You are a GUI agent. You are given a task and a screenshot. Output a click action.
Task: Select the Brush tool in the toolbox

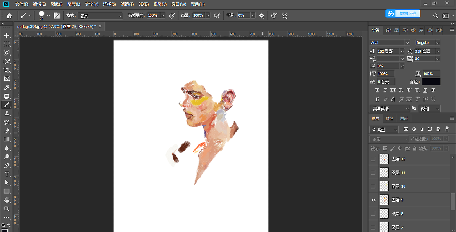tap(7, 105)
